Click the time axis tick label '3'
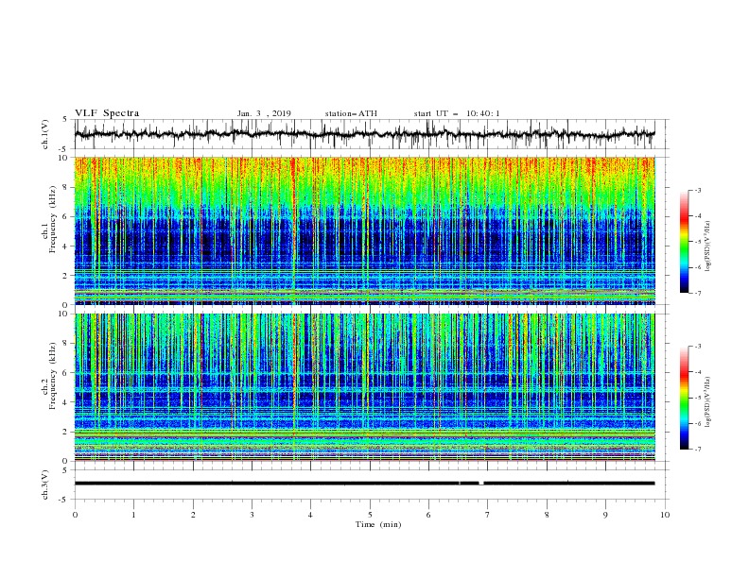Image resolution: width=749 pixels, height=578 pixels. (x=252, y=515)
